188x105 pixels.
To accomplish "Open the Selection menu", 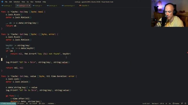I will (x=17, y=2).
